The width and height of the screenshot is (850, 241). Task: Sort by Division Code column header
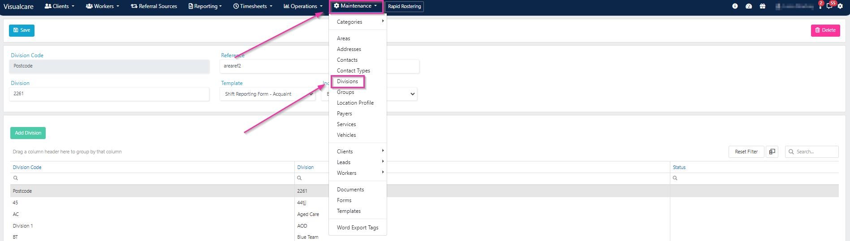(27, 167)
